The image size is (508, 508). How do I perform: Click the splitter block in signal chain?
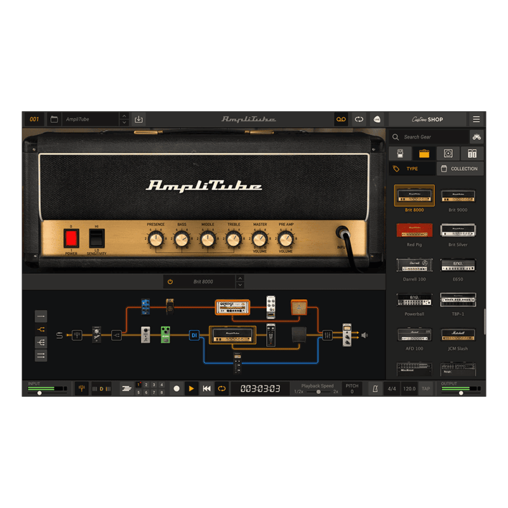(116, 335)
